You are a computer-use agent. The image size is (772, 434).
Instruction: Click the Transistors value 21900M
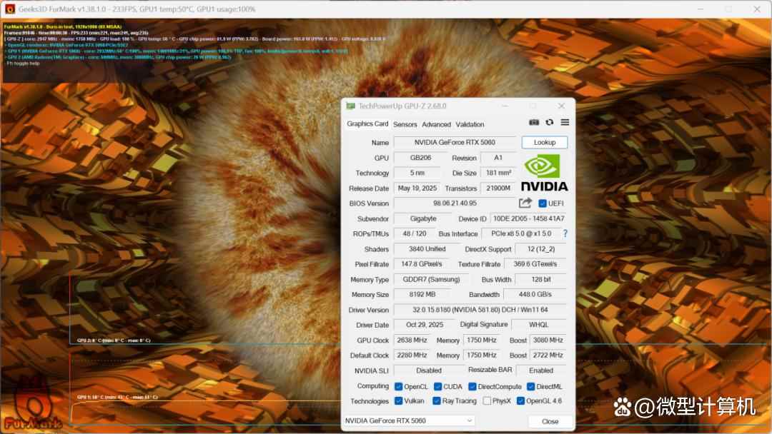498,188
